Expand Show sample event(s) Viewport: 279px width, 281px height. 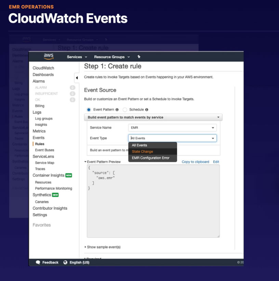pyautogui.click(x=103, y=247)
